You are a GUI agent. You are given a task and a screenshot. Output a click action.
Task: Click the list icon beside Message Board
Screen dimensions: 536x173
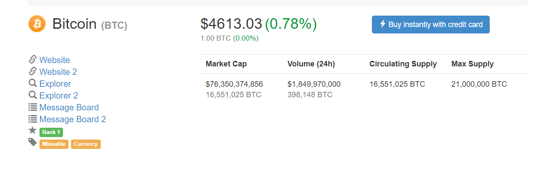pos(33,107)
